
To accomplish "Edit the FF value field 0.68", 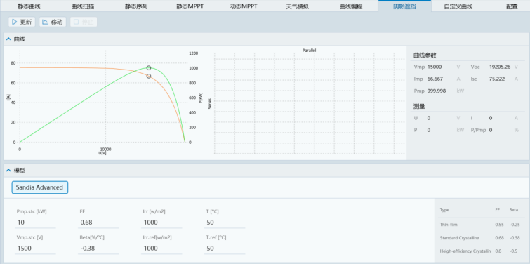I will point(99,223).
